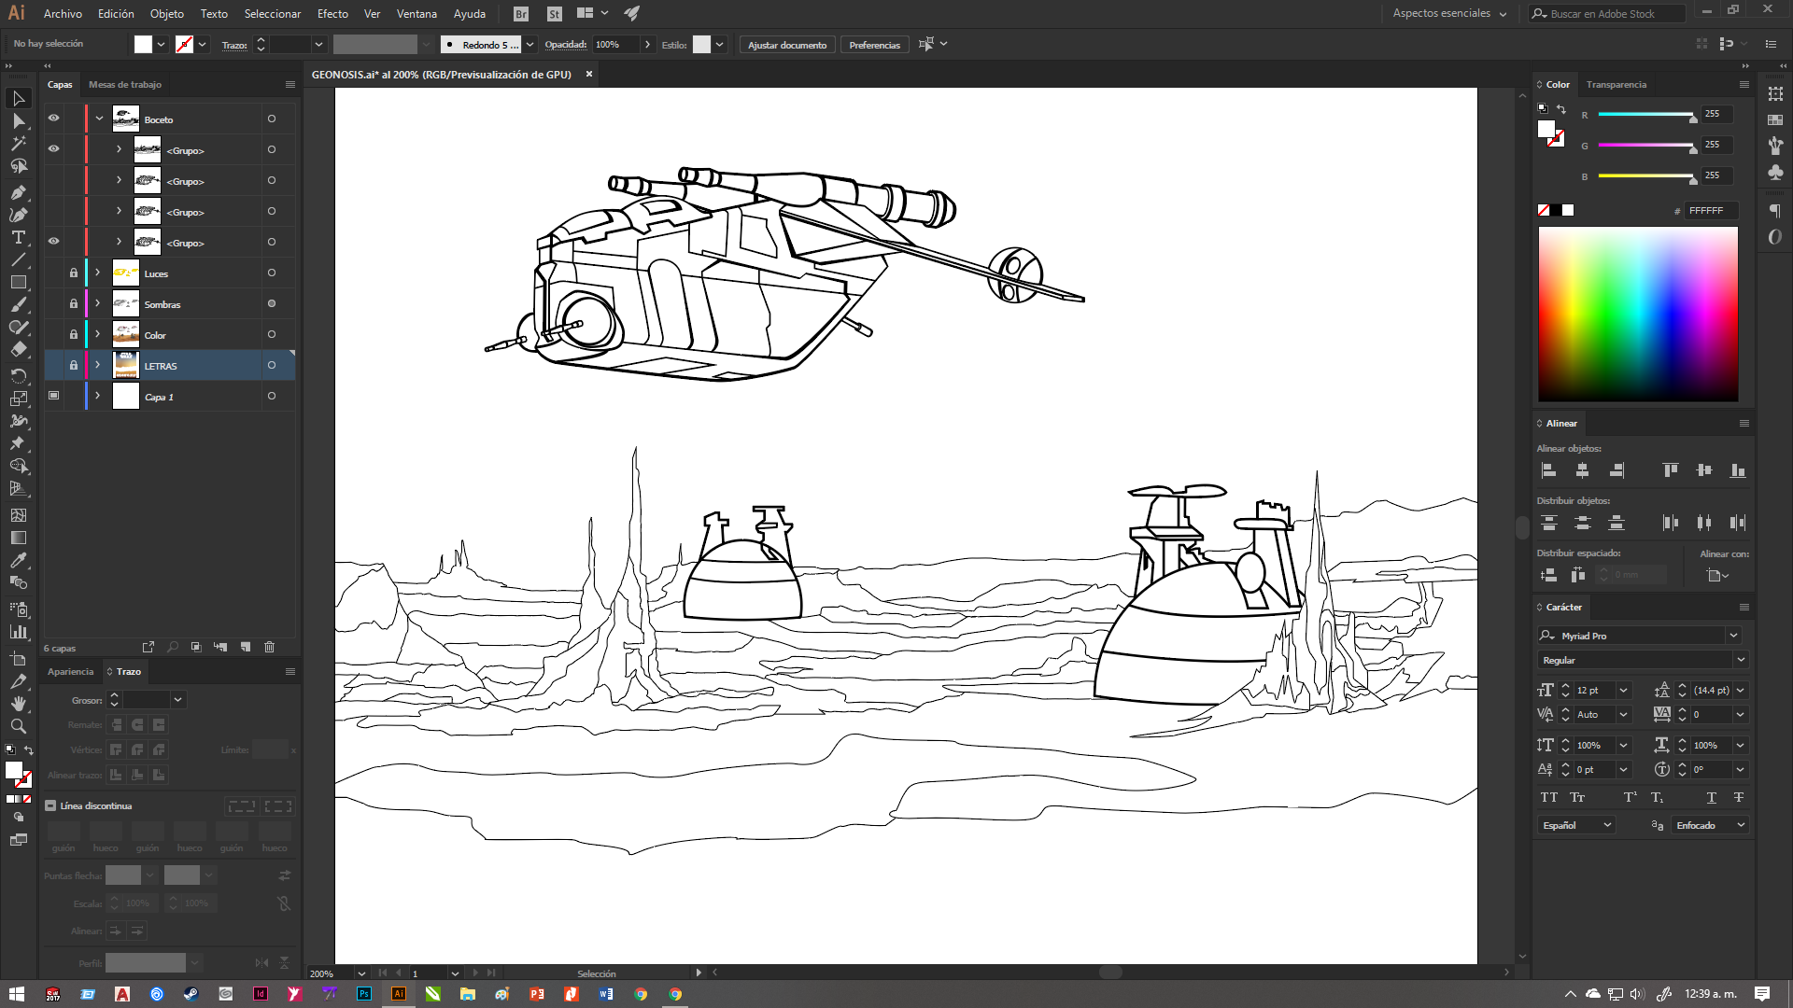1793x1008 pixels.
Task: Select the Hand tool
Action: [18, 704]
